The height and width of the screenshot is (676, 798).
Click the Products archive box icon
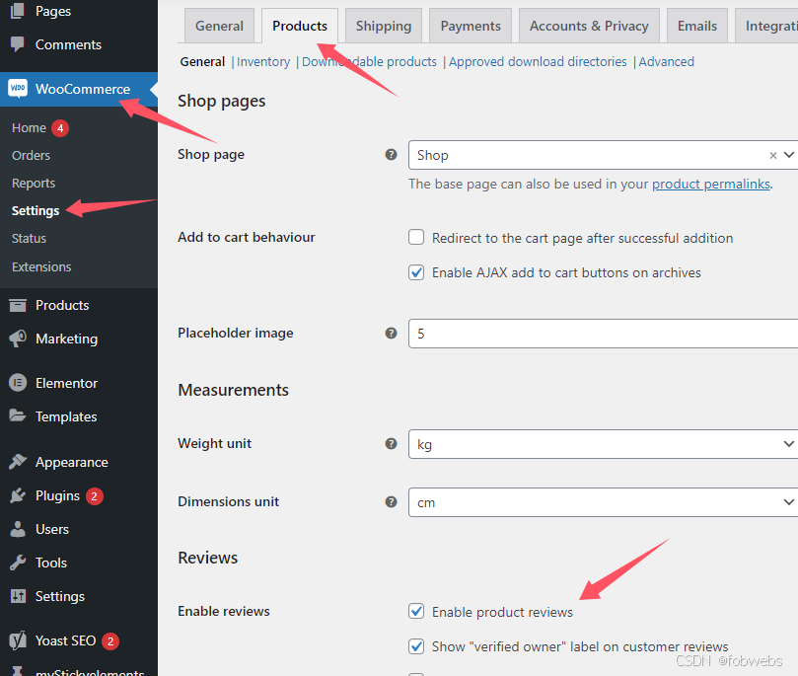18,305
